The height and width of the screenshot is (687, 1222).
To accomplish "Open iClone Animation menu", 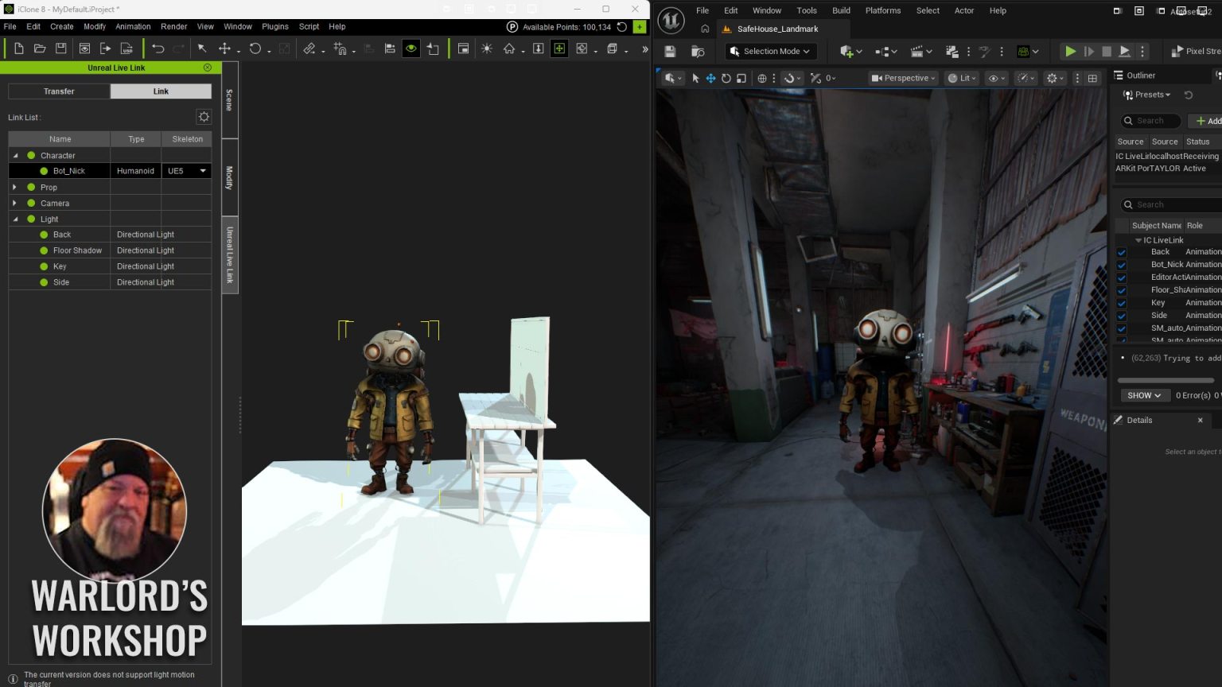I will 133,26.
